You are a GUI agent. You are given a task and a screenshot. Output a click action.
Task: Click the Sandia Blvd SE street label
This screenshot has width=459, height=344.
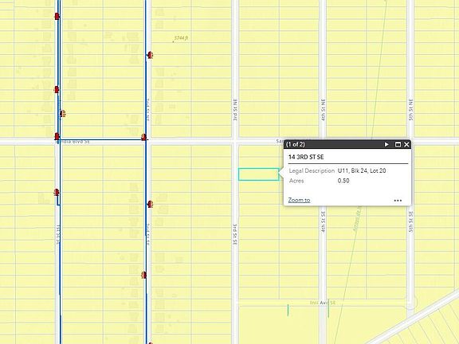point(73,142)
